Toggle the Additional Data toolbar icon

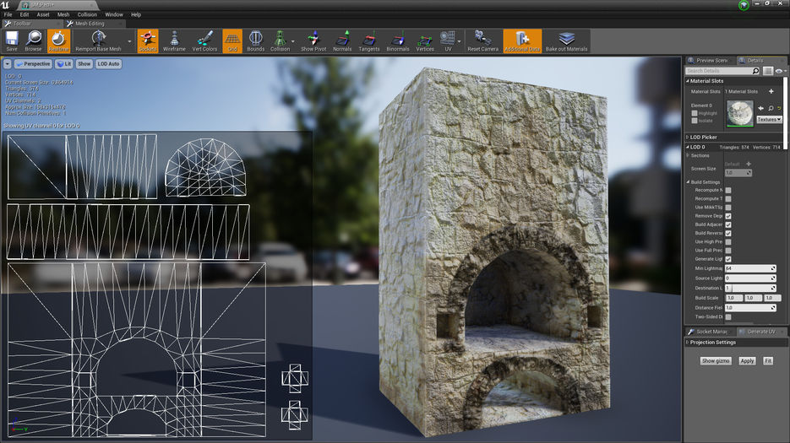(522, 41)
